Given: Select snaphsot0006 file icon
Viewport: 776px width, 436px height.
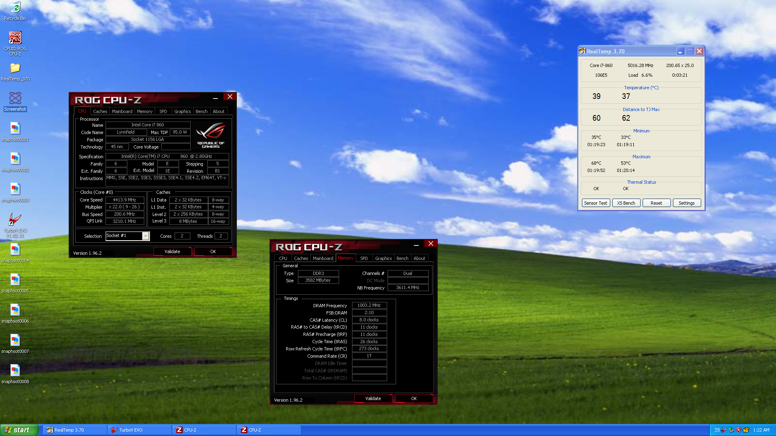Looking at the screenshot, I should pos(15,314).
